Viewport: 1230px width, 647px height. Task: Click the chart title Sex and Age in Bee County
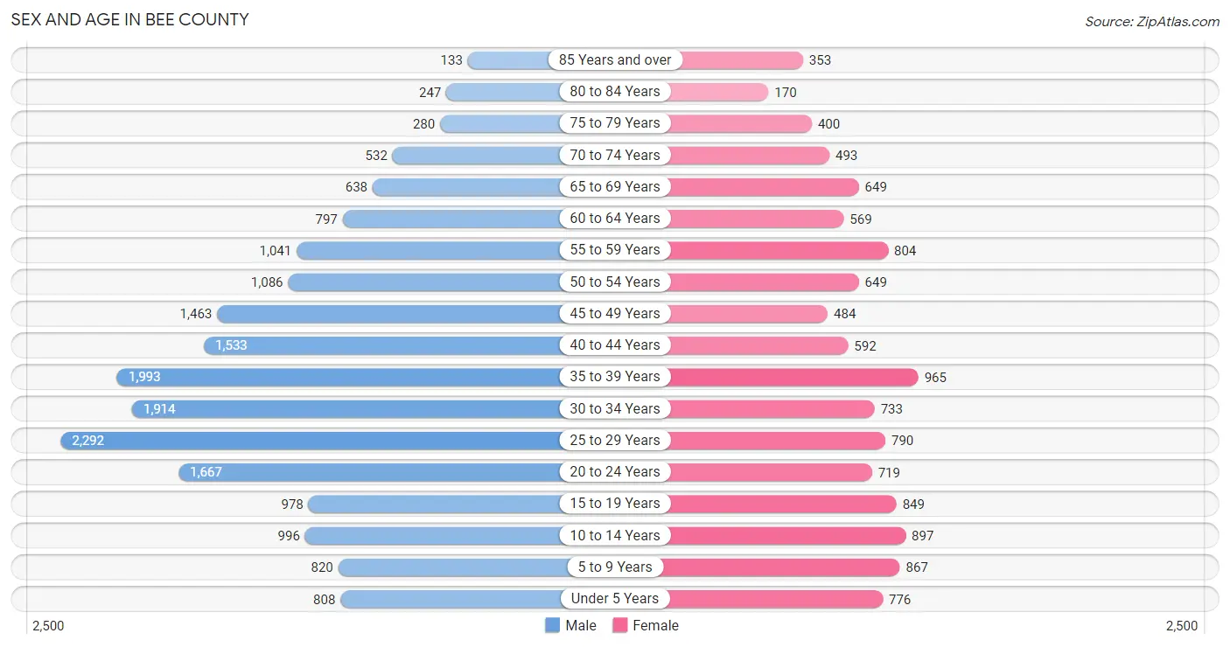pyautogui.click(x=129, y=19)
